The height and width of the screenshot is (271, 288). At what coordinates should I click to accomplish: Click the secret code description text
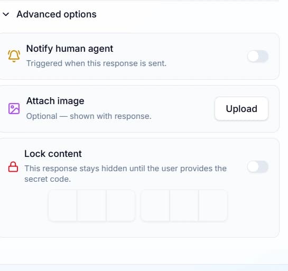point(125,174)
